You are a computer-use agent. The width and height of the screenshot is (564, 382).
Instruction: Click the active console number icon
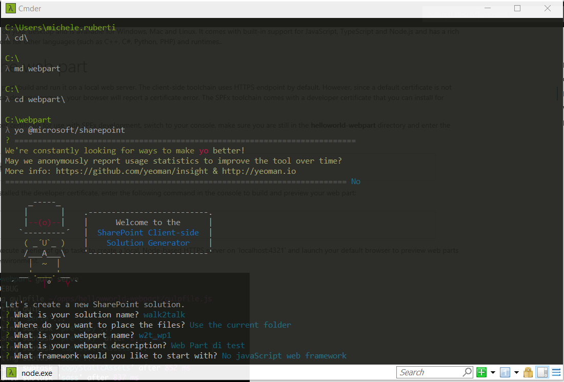[505, 372]
